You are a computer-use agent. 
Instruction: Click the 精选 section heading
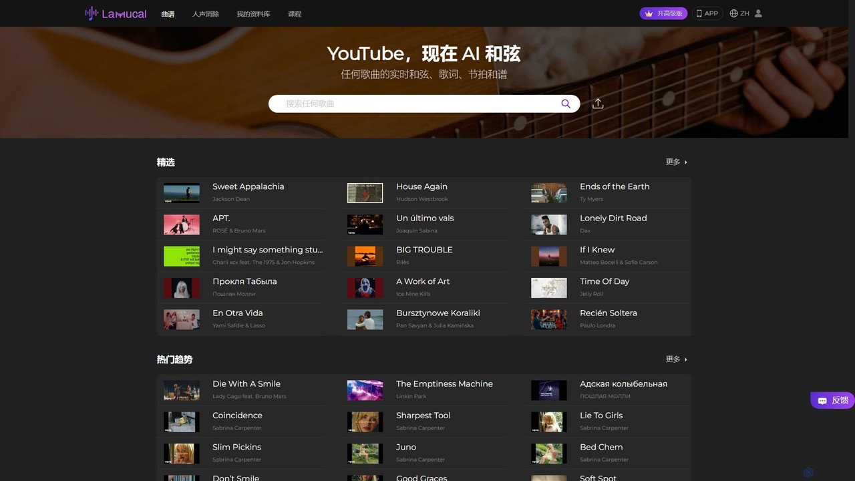(x=166, y=162)
